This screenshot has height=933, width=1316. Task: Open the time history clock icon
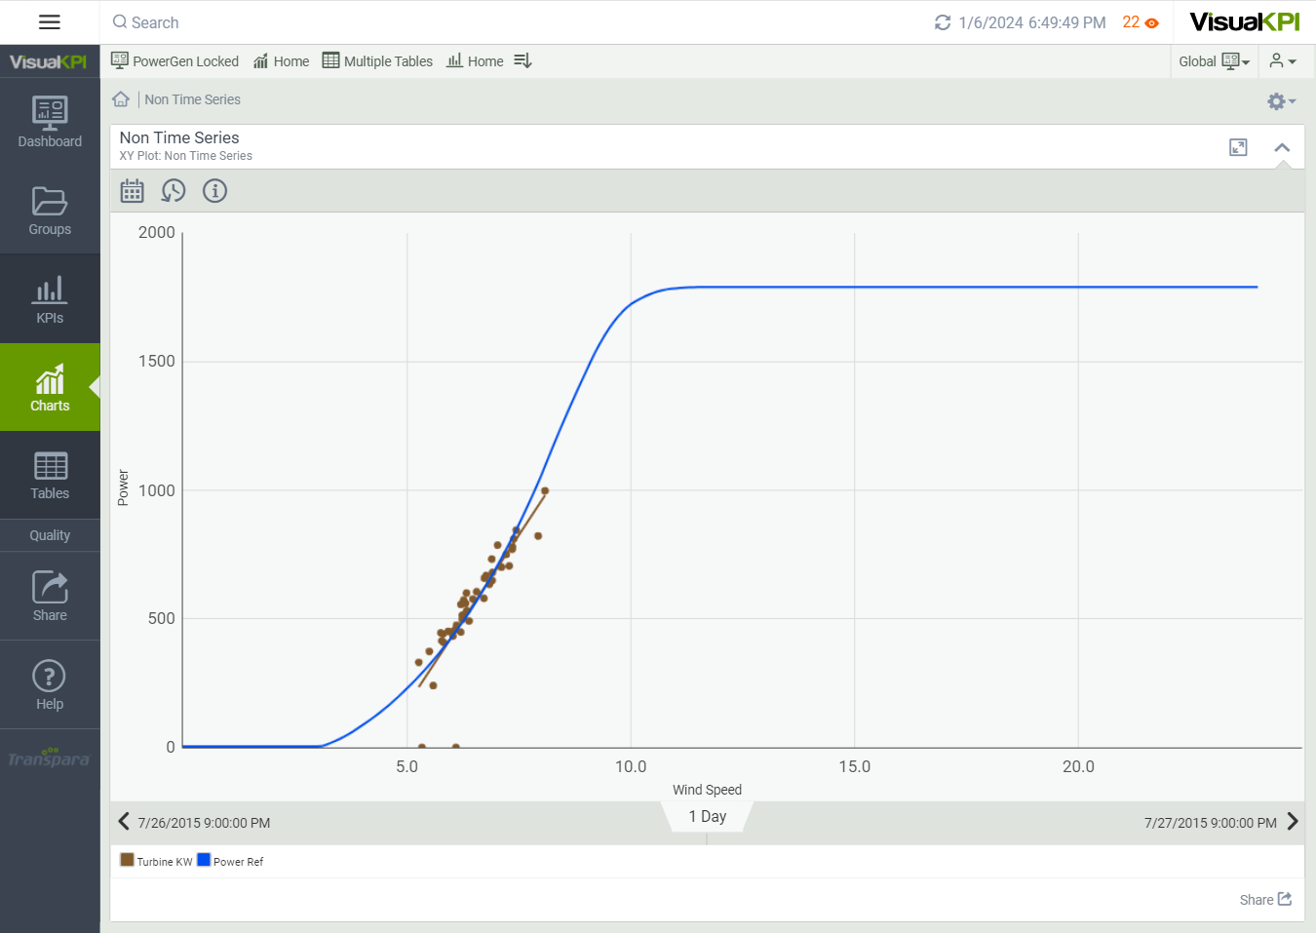tap(174, 191)
